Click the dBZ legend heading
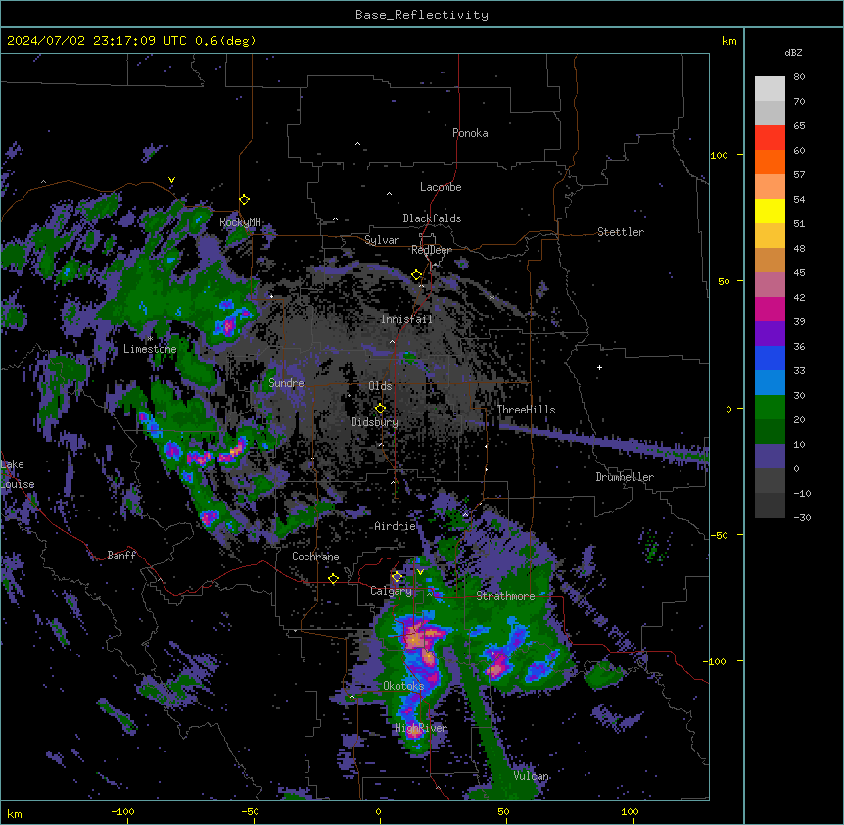This screenshot has width=844, height=825. [x=793, y=52]
